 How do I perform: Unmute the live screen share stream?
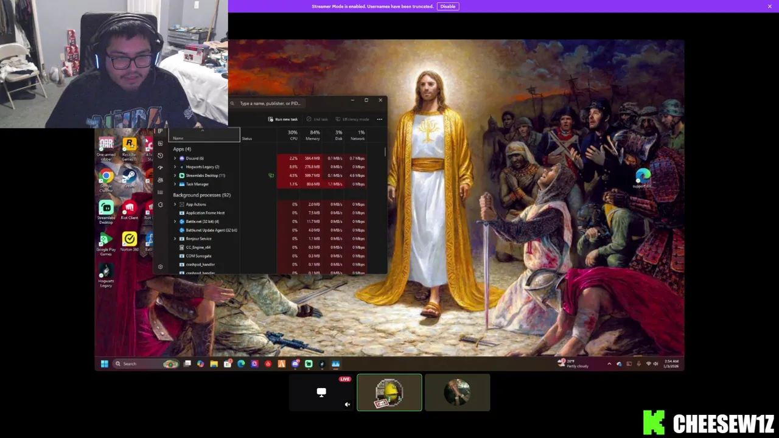348,405
